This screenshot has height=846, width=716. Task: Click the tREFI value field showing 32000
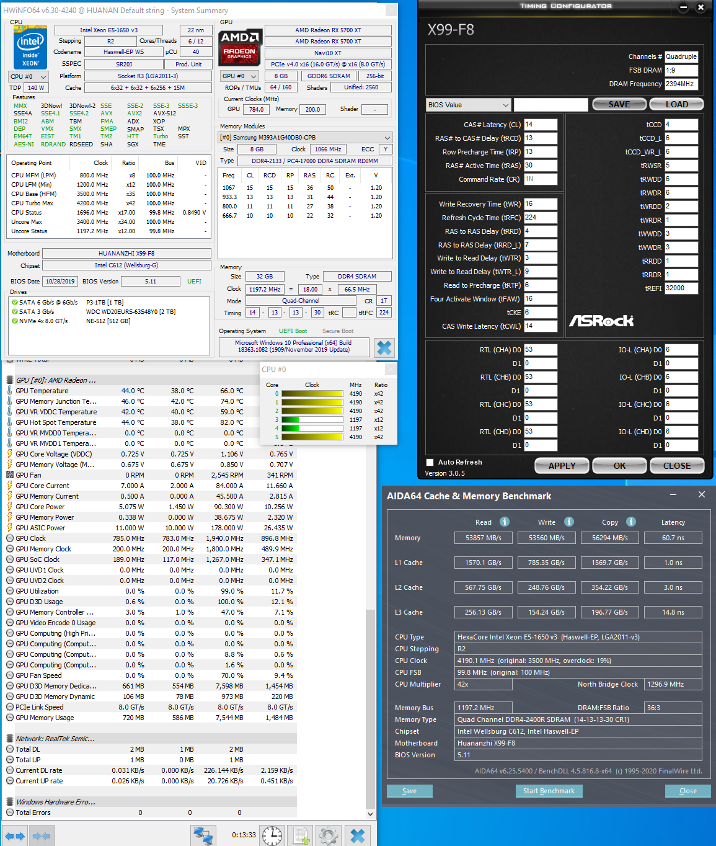681,288
